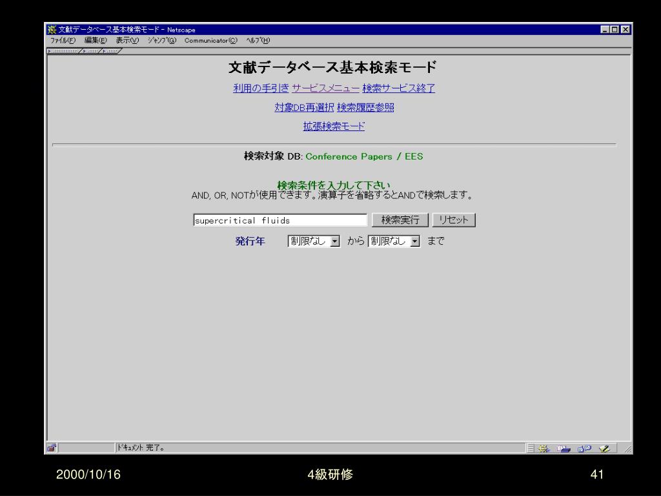Open the Composer component bar icon
The height and width of the screenshot is (496, 661).
click(x=604, y=448)
